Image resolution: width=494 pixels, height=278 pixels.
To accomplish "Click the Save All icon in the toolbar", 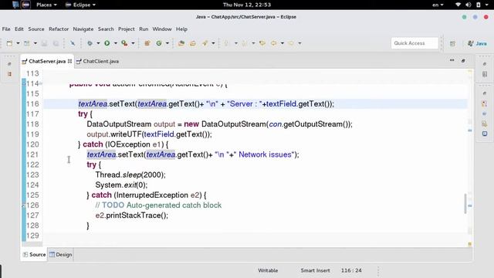I will pos(56,43).
